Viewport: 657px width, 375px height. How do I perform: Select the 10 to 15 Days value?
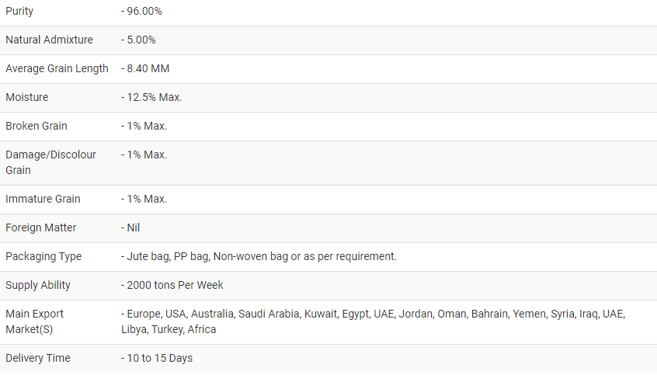[x=157, y=358]
